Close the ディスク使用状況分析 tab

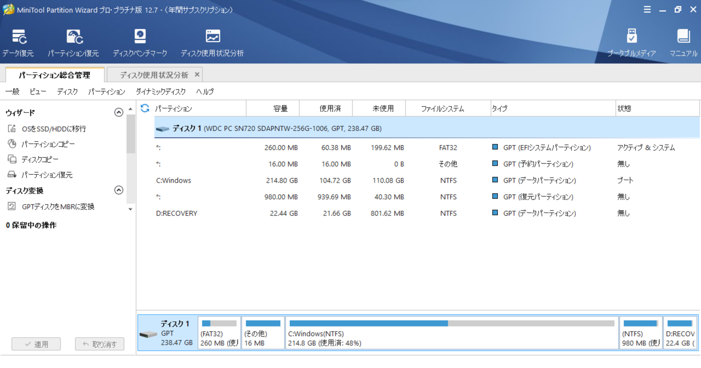click(x=197, y=74)
